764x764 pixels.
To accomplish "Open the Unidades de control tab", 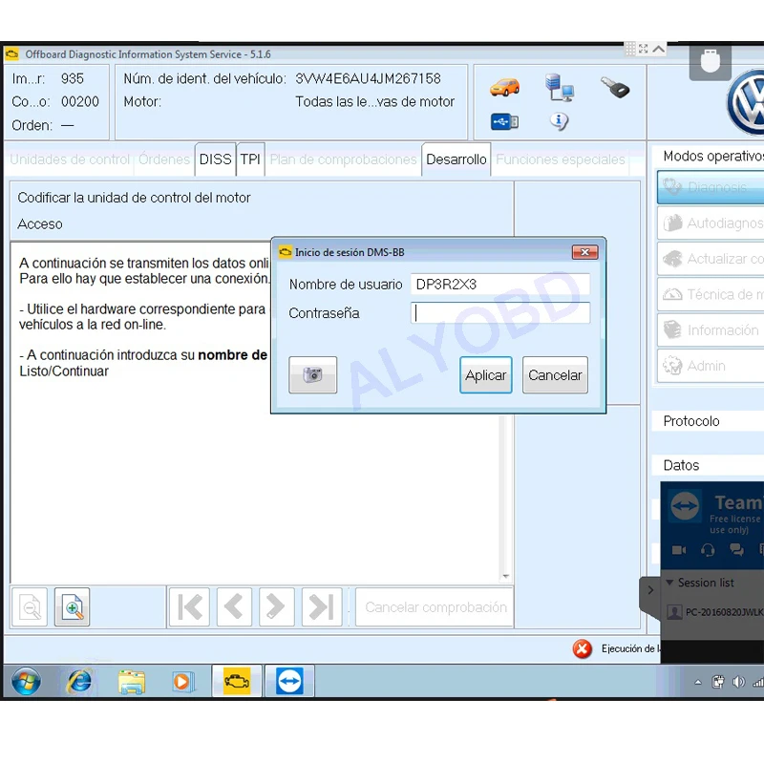I will [x=70, y=159].
